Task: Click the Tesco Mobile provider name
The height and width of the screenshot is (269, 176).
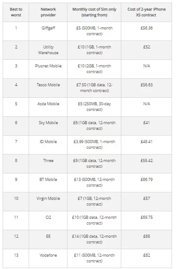Action: [x=48, y=85]
